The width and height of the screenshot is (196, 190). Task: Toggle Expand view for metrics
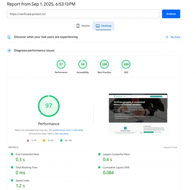click(170, 147)
